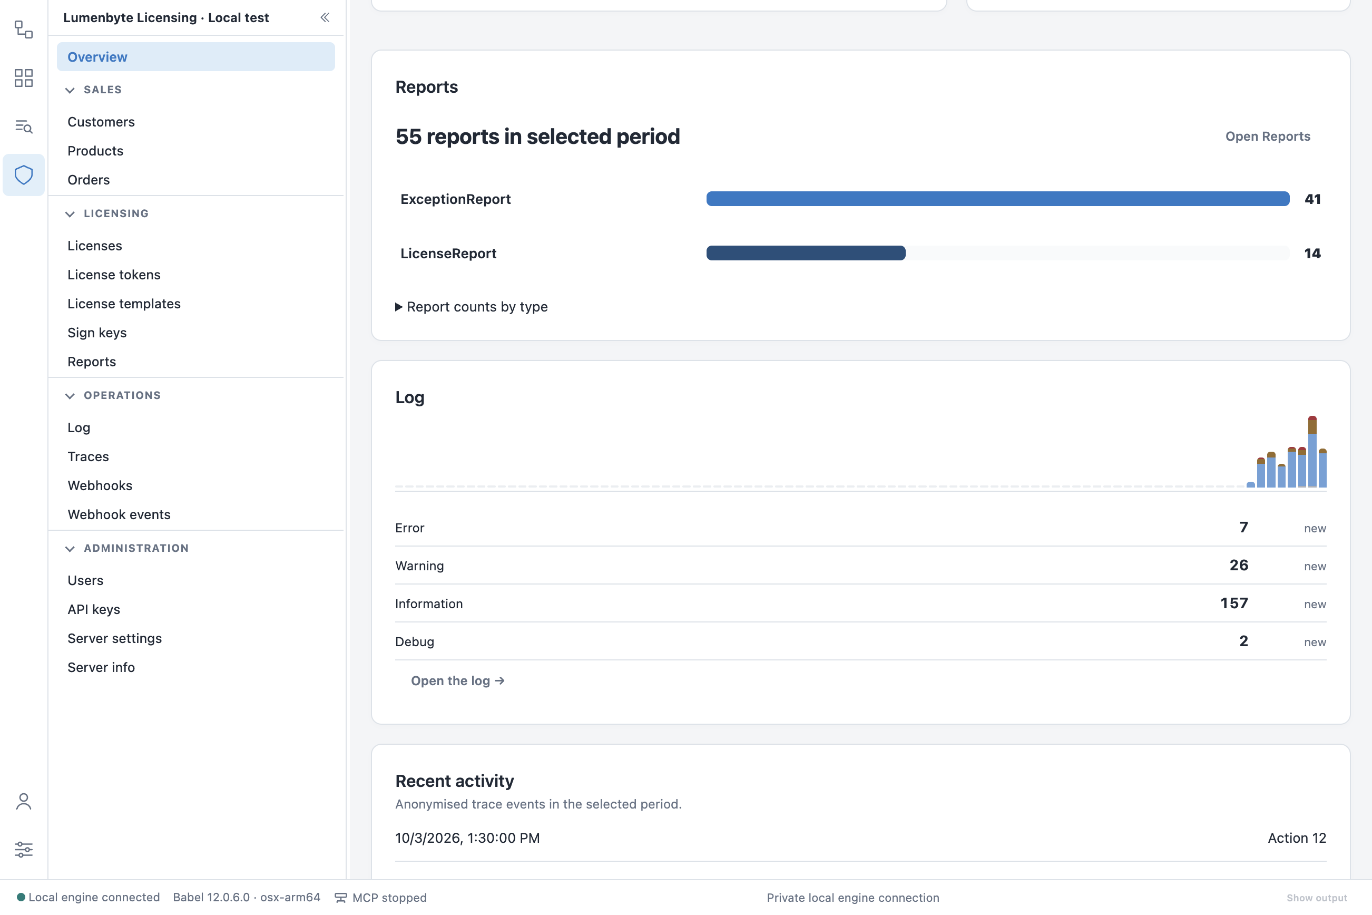The width and height of the screenshot is (1372, 915).
Task: Open the user account icon
Action: tap(23, 801)
